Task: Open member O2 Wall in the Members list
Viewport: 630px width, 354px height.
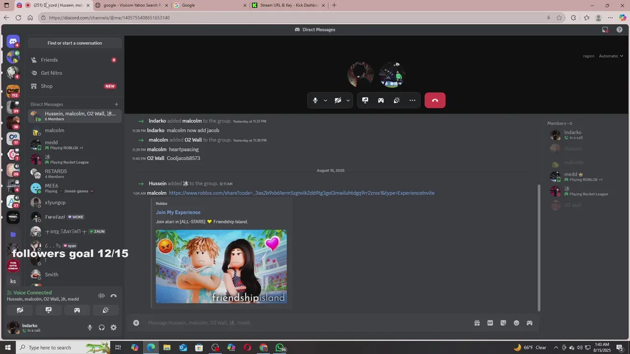Action: click(x=584, y=205)
